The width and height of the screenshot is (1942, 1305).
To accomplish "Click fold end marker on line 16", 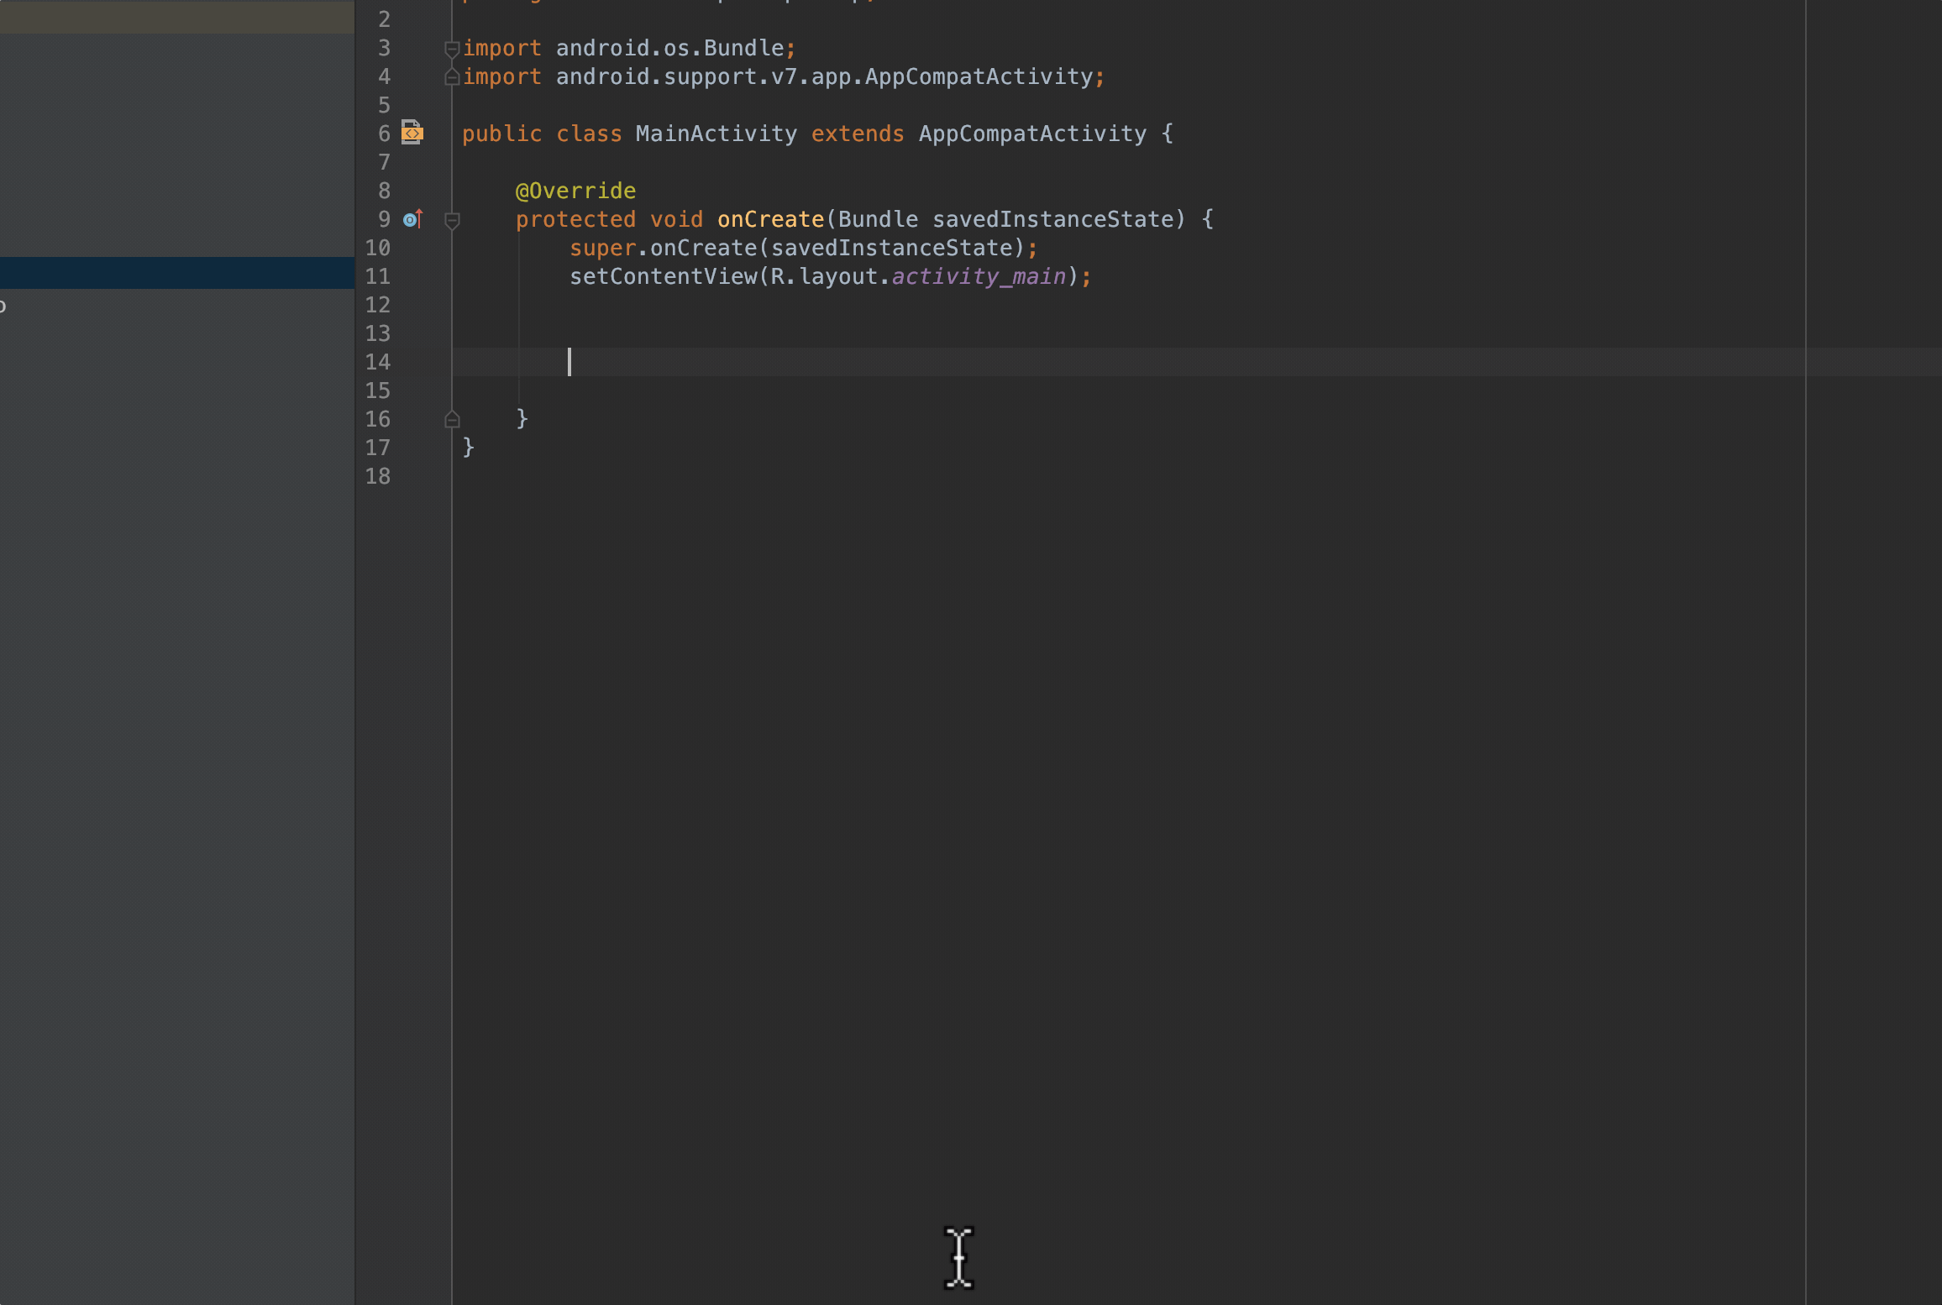I will (452, 419).
